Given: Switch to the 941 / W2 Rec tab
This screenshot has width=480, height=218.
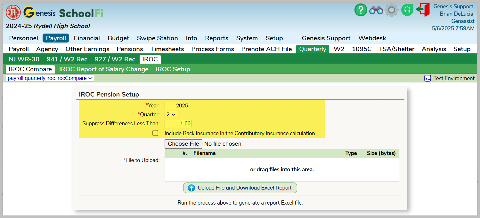Looking at the screenshot, I should pos(67,59).
